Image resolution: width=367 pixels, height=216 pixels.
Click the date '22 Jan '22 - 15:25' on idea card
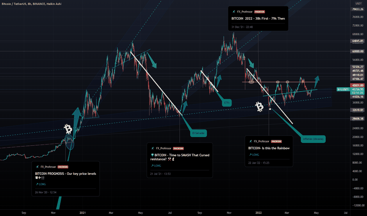click(x=259, y=163)
